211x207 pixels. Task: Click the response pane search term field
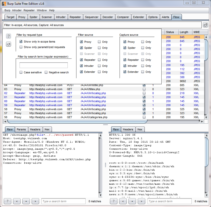[x=170, y=201]
